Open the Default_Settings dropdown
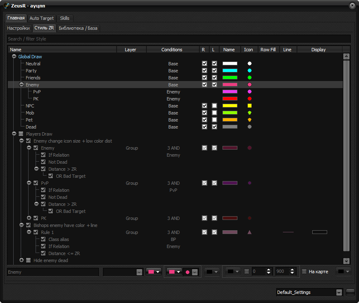 (339, 293)
